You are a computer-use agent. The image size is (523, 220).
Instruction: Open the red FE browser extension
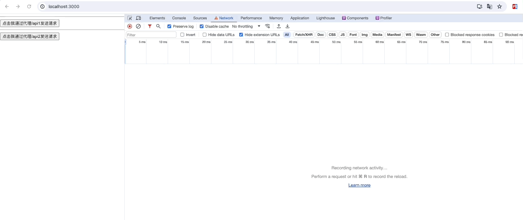(x=515, y=6)
